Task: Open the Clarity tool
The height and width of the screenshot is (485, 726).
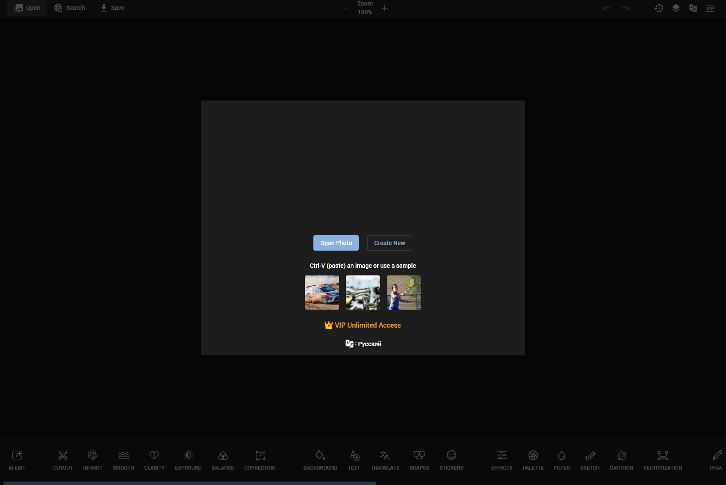Action: point(154,460)
